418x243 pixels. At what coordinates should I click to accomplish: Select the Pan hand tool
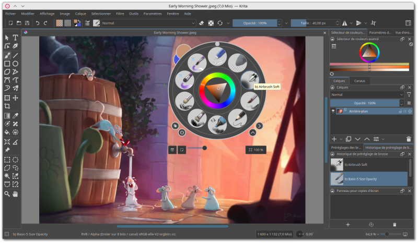[x=16, y=194]
